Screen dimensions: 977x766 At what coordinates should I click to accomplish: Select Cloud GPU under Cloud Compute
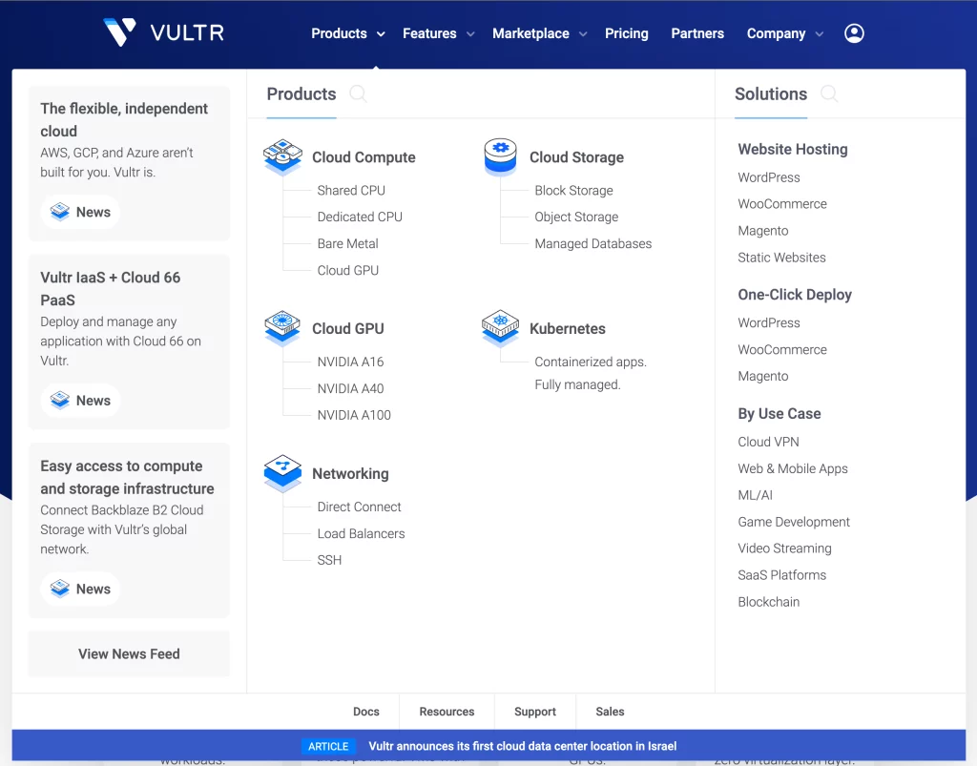(348, 270)
